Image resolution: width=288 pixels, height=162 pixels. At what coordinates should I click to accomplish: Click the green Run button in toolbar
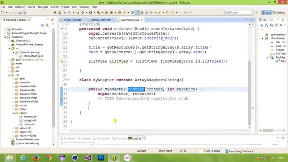click(90, 13)
